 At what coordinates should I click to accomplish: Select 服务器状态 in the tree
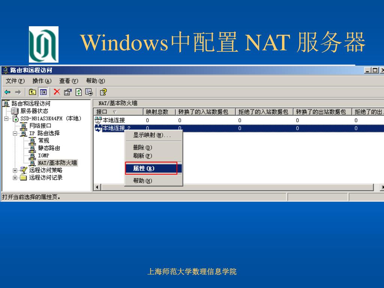(34, 111)
